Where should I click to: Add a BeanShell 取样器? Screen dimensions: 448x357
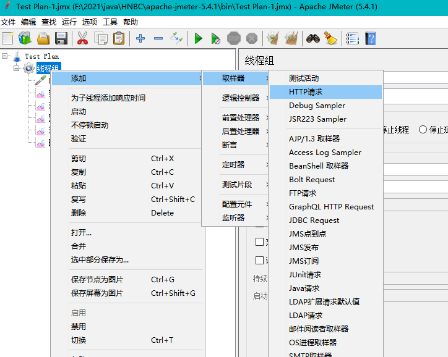tap(325, 166)
